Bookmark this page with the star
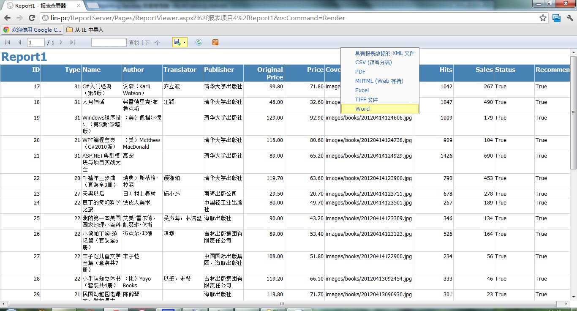The height and width of the screenshot is (311, 577). coord(543,18)
